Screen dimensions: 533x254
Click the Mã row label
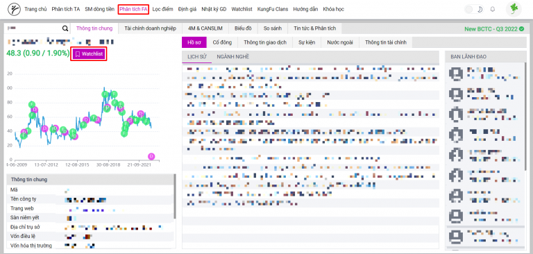coord(15,189)
